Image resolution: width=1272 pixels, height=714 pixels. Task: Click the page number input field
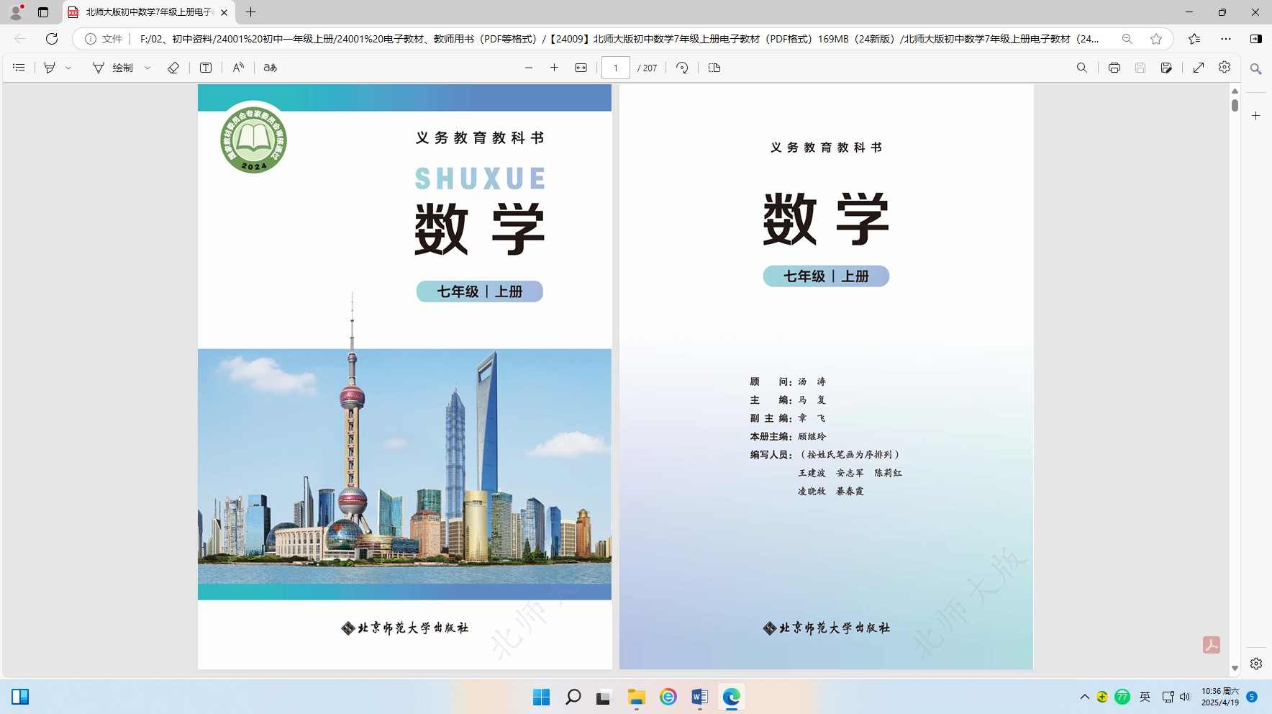616,68
